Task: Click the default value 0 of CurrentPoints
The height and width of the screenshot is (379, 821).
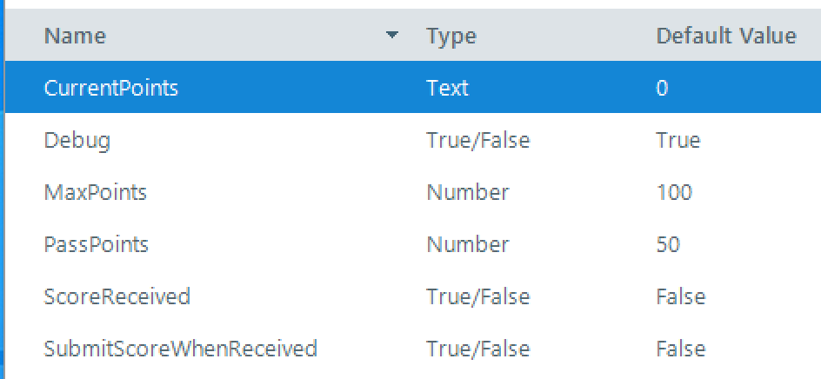Action: 662,88
